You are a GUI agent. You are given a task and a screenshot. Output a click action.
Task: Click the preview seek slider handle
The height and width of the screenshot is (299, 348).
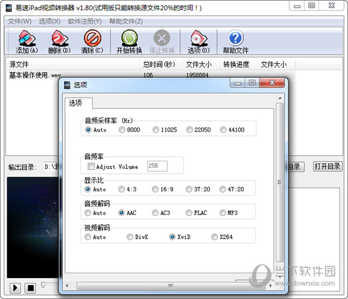coord(43,285)
